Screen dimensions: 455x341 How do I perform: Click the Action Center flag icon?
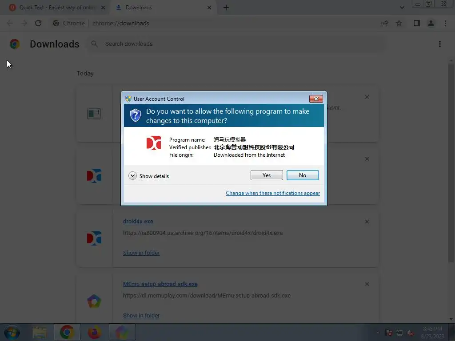pyautogui.click(x=389, y=333)
